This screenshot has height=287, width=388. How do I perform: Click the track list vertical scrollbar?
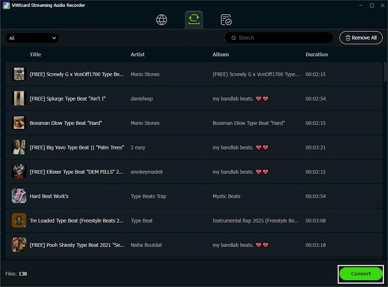pos(385,72)
